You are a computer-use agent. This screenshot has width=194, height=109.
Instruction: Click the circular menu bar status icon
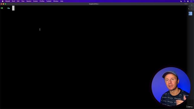coord(191,1)
